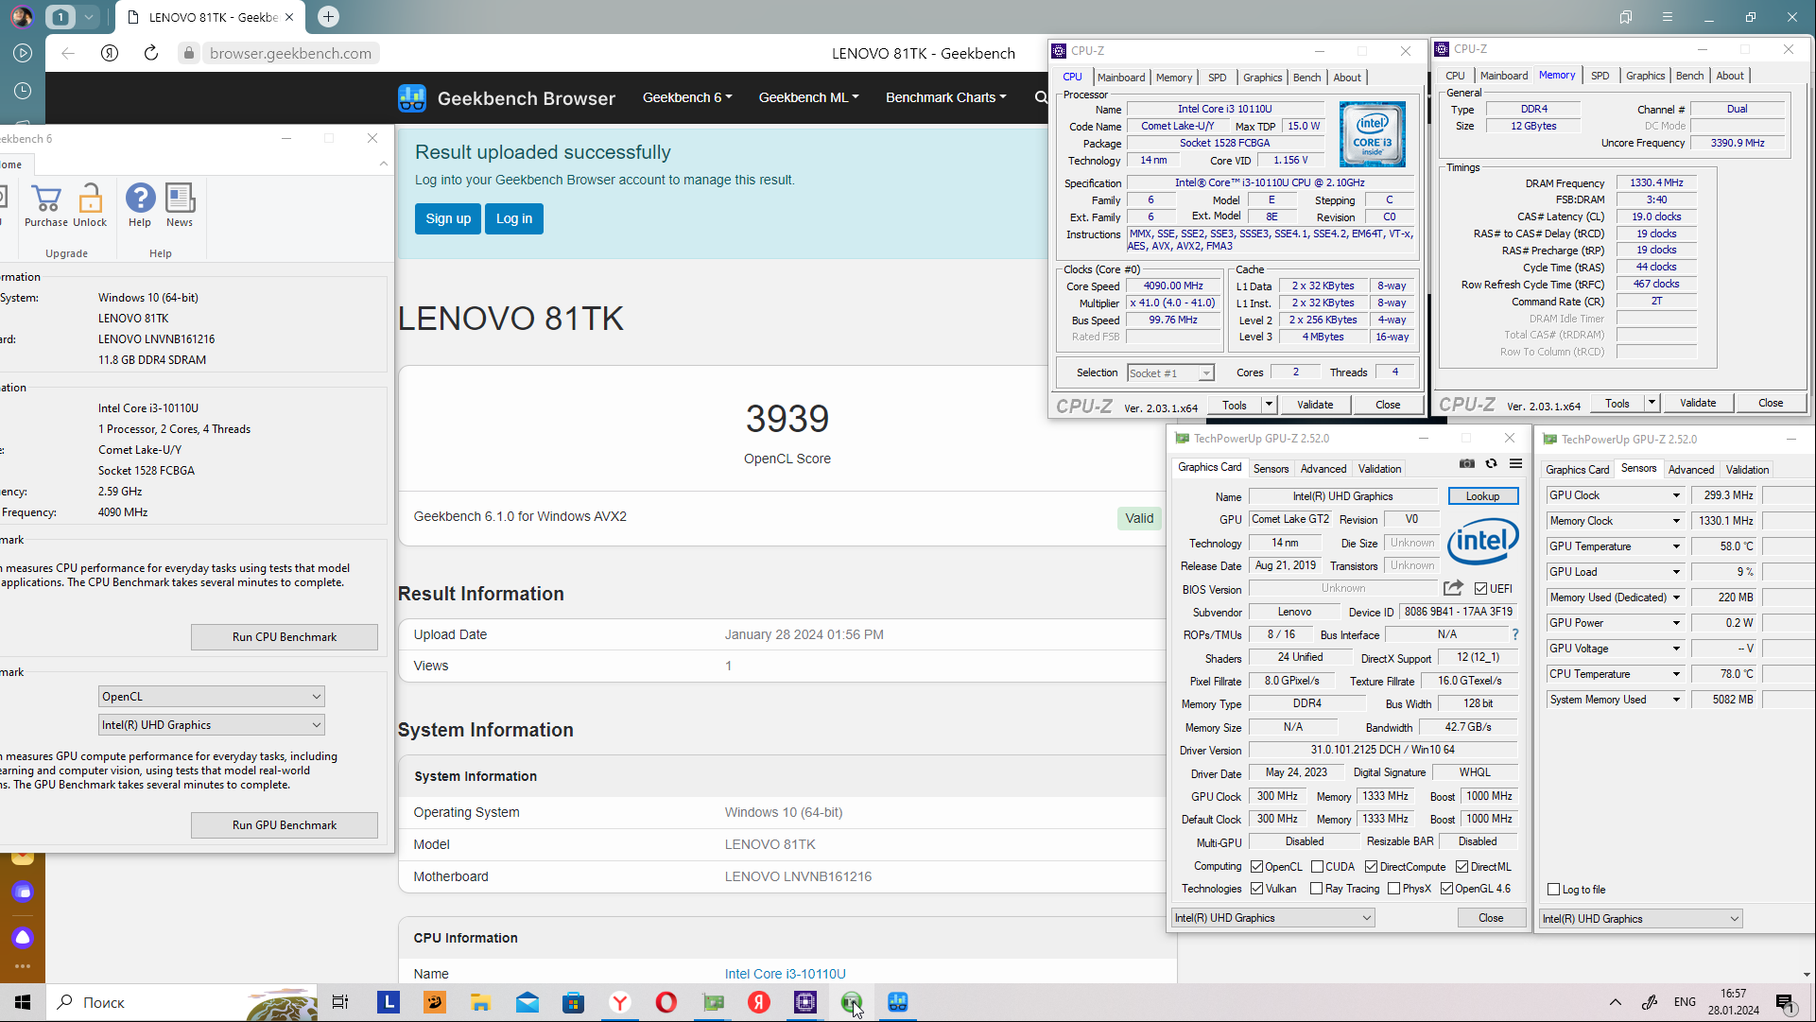Click Run CPU Benchmark button
The width and height of the screenshot is (1816, 1022).
(285, 636)
